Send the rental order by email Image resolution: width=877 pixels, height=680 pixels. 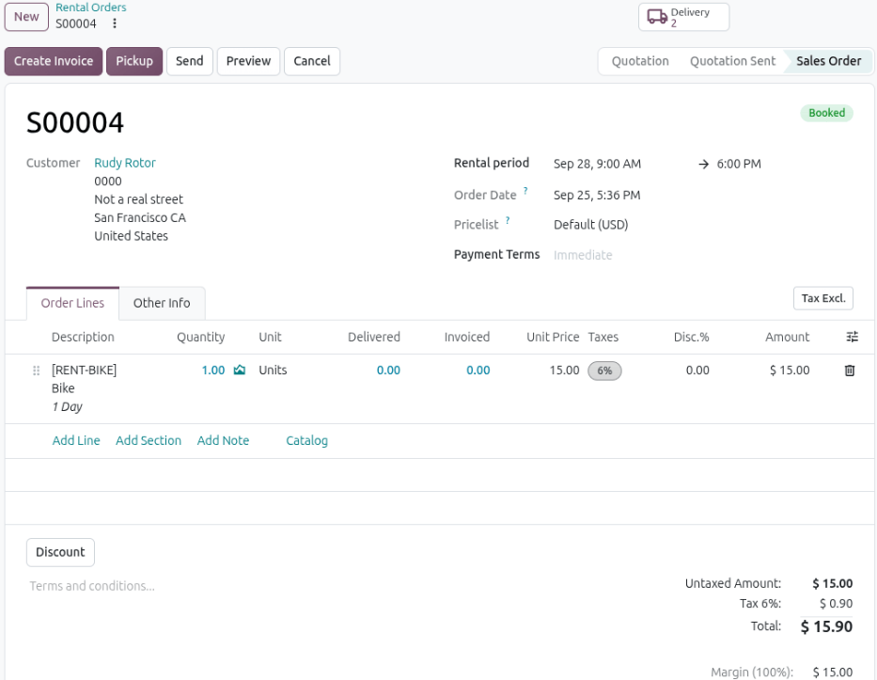(190, 61)
